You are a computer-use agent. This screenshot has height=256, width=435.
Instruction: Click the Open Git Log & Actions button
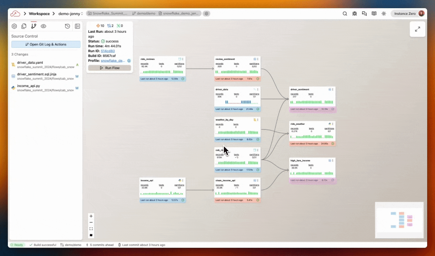coord(46,44)
